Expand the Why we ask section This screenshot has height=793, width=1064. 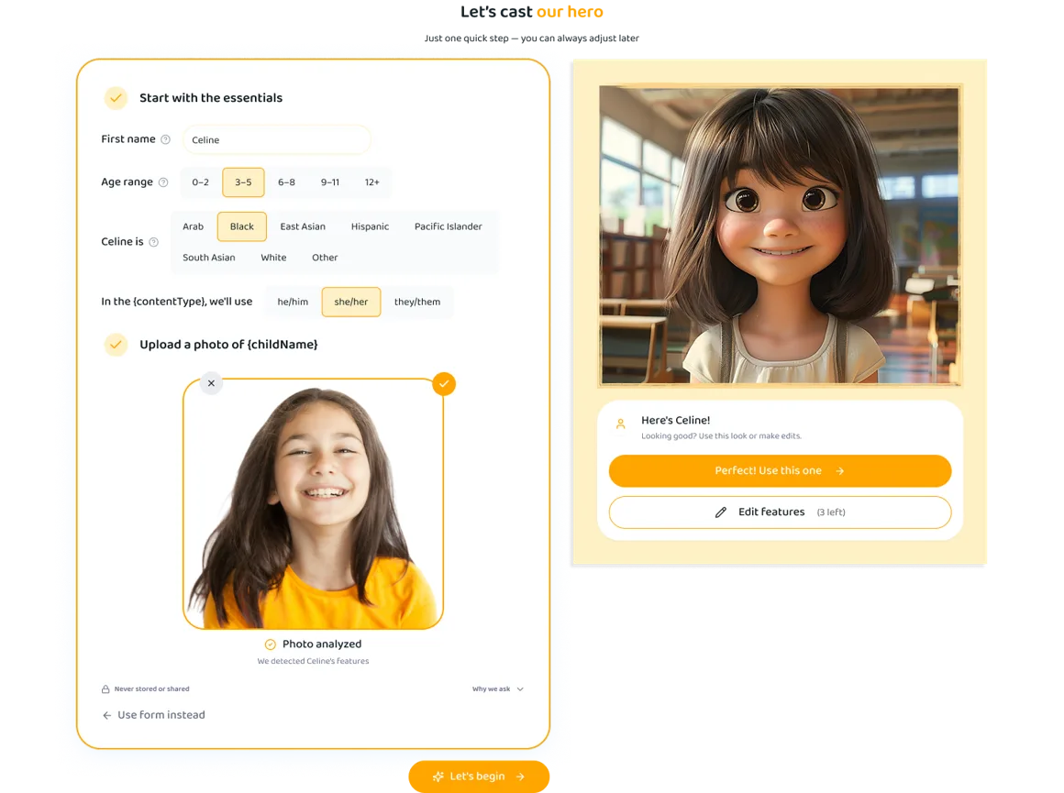pos(497,689)
